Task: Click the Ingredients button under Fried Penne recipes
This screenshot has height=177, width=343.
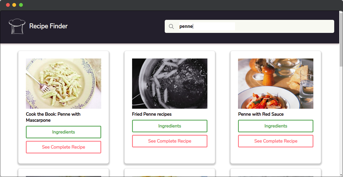Action: tap(169, 126)
